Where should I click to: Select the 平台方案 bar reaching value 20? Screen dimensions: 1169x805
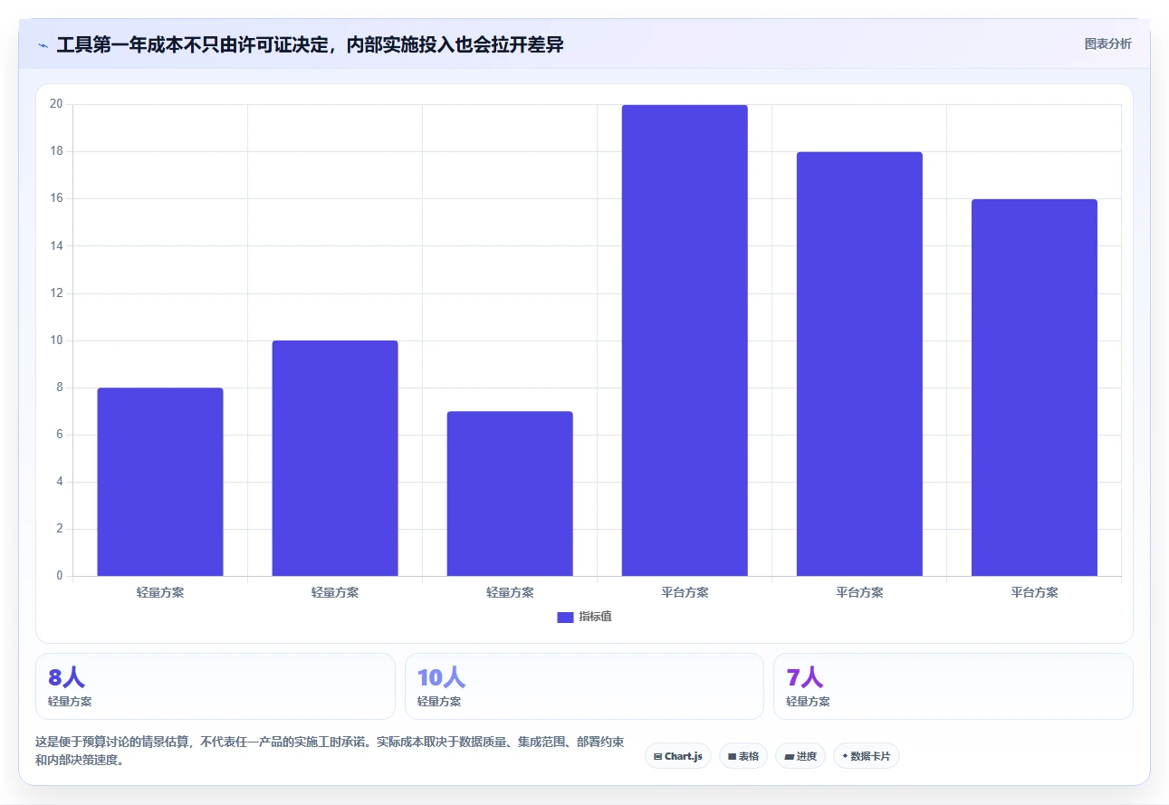coord(685,340)
